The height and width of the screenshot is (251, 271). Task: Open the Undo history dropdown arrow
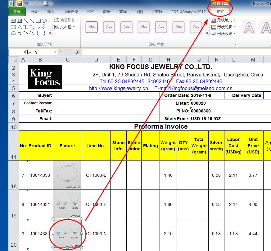click(31, 3)
